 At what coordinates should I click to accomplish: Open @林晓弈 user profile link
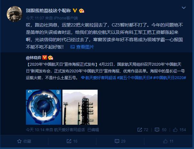[34, 58]
